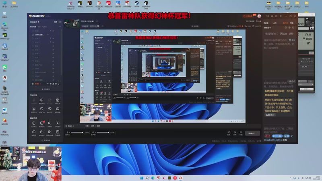Launch Steam from the desktop
Image resolution: width=322 pixels, height=181 pixels.
pos(136,4)
